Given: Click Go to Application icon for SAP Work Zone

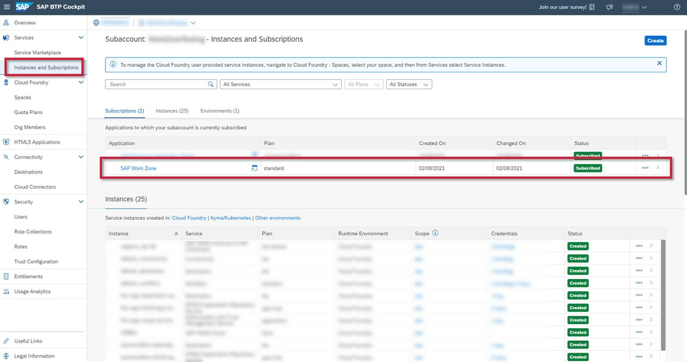Looking at the screenshot, I should 255,168.
